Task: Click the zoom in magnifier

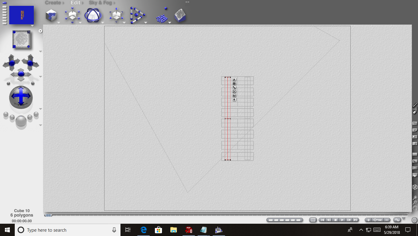Action: pos(415,198)
